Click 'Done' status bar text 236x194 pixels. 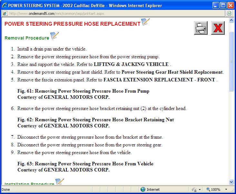[x=6, y=189]
